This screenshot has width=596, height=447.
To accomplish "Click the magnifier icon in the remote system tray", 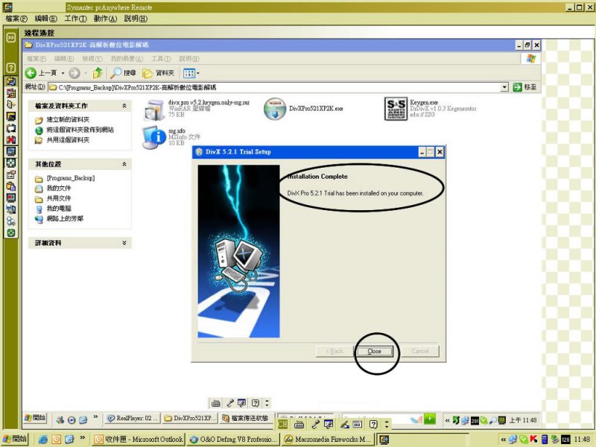I will [x=493, y=420].
